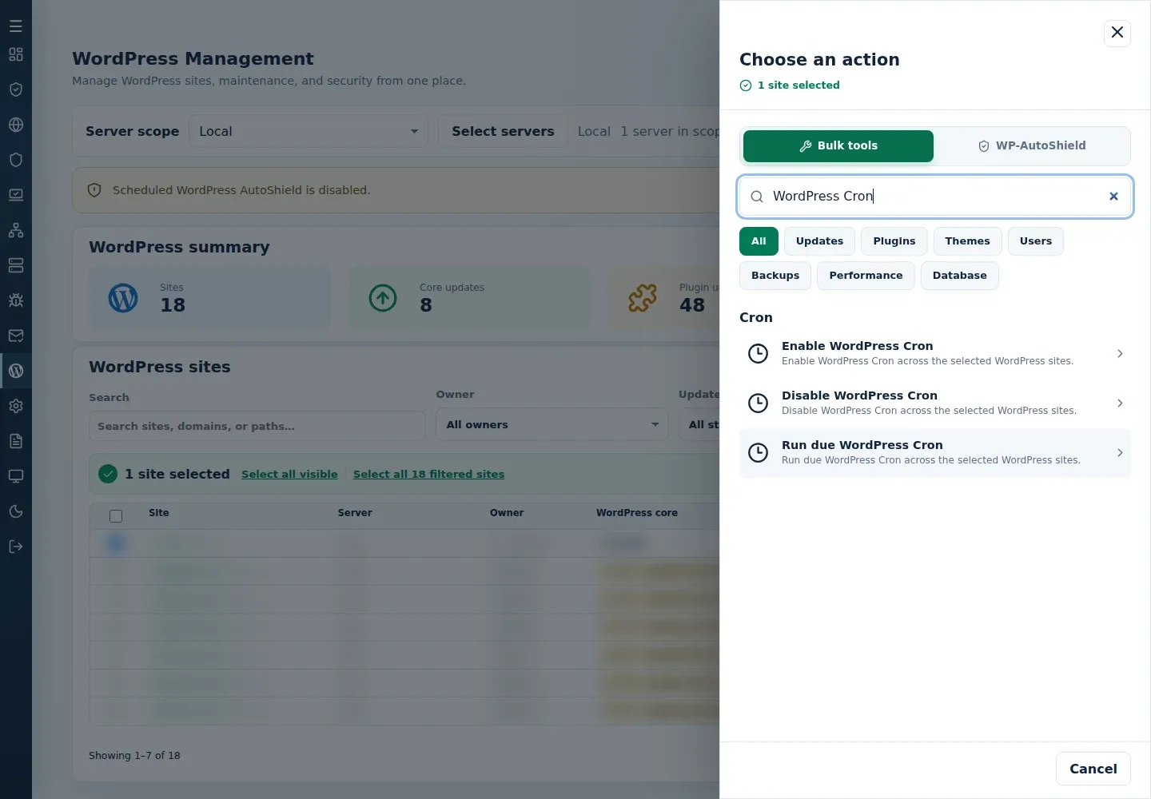Image resolution: width=1151 pixels, height=799 pixels.
Task: Filter actions by Users
Action: (x=1036, y=241)
